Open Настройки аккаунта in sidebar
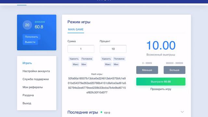Screen dimensions: 208x117 coord(36,71)
